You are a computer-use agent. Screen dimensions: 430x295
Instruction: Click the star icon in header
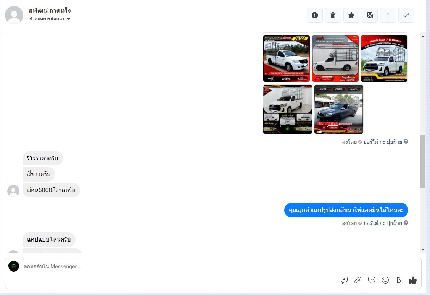[x=351, y=15]
